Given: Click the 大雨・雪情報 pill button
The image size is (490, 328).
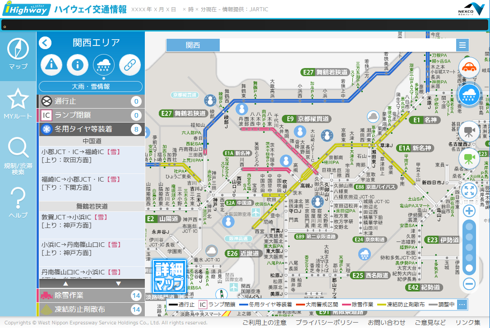Looking at the screenshot, I should point(91,87).
